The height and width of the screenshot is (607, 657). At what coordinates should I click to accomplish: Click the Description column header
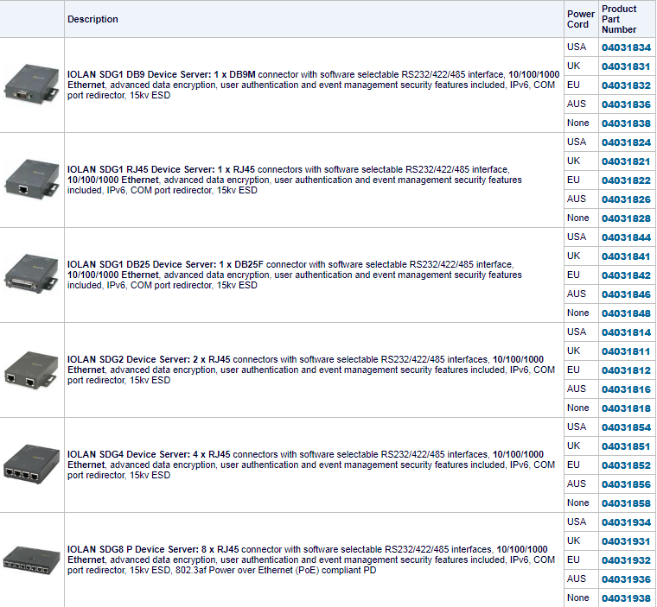coord(93,19)
